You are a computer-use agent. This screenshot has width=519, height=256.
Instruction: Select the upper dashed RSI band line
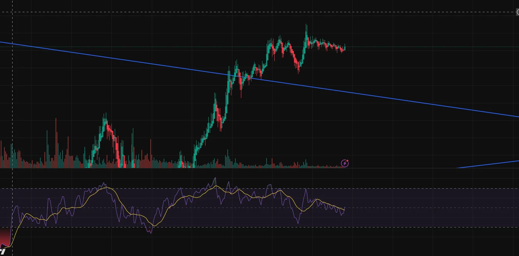click(259, 188)
